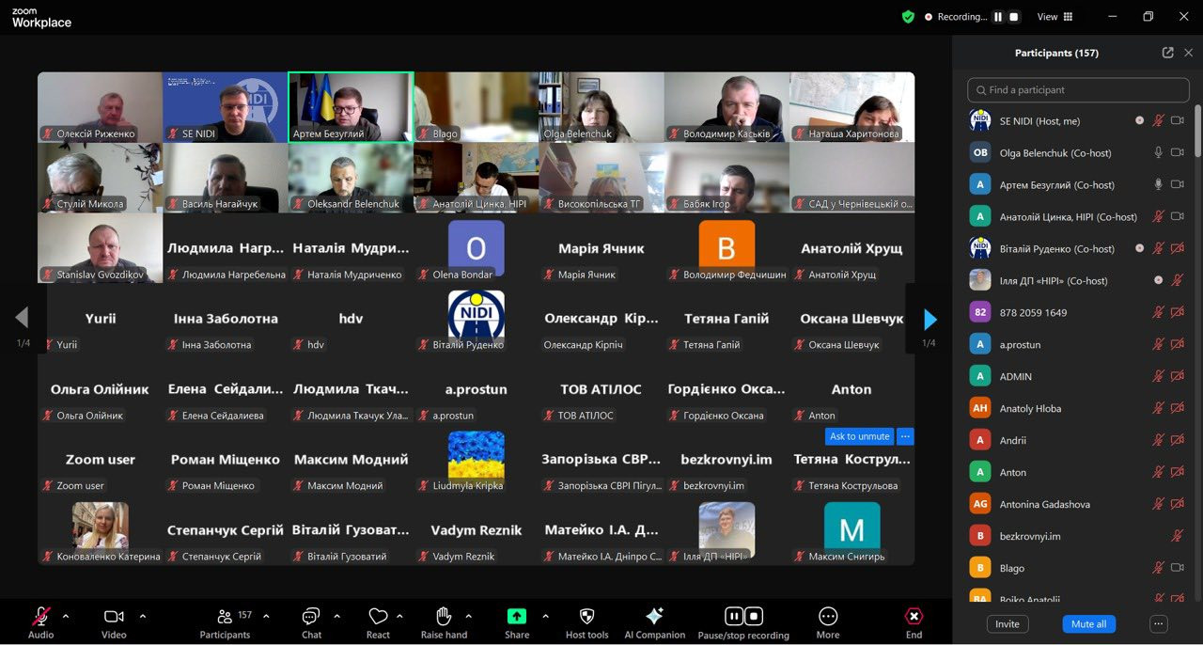Expand the Audio options chevron
Screen dimensions: 1203x645
tap(66, 617)
